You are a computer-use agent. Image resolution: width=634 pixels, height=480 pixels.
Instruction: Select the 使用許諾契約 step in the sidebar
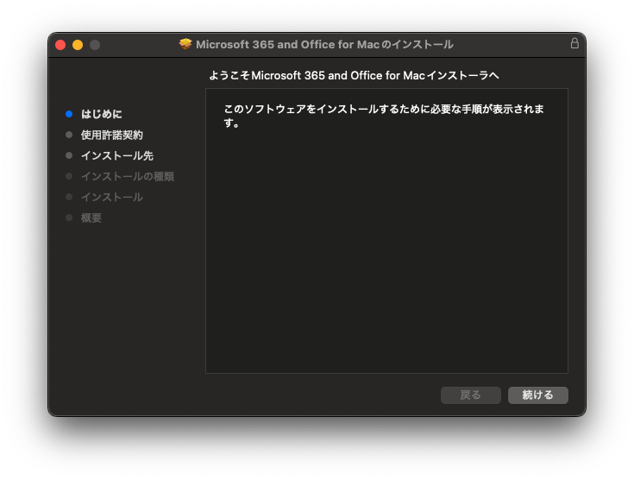click(x=112, y=135)
